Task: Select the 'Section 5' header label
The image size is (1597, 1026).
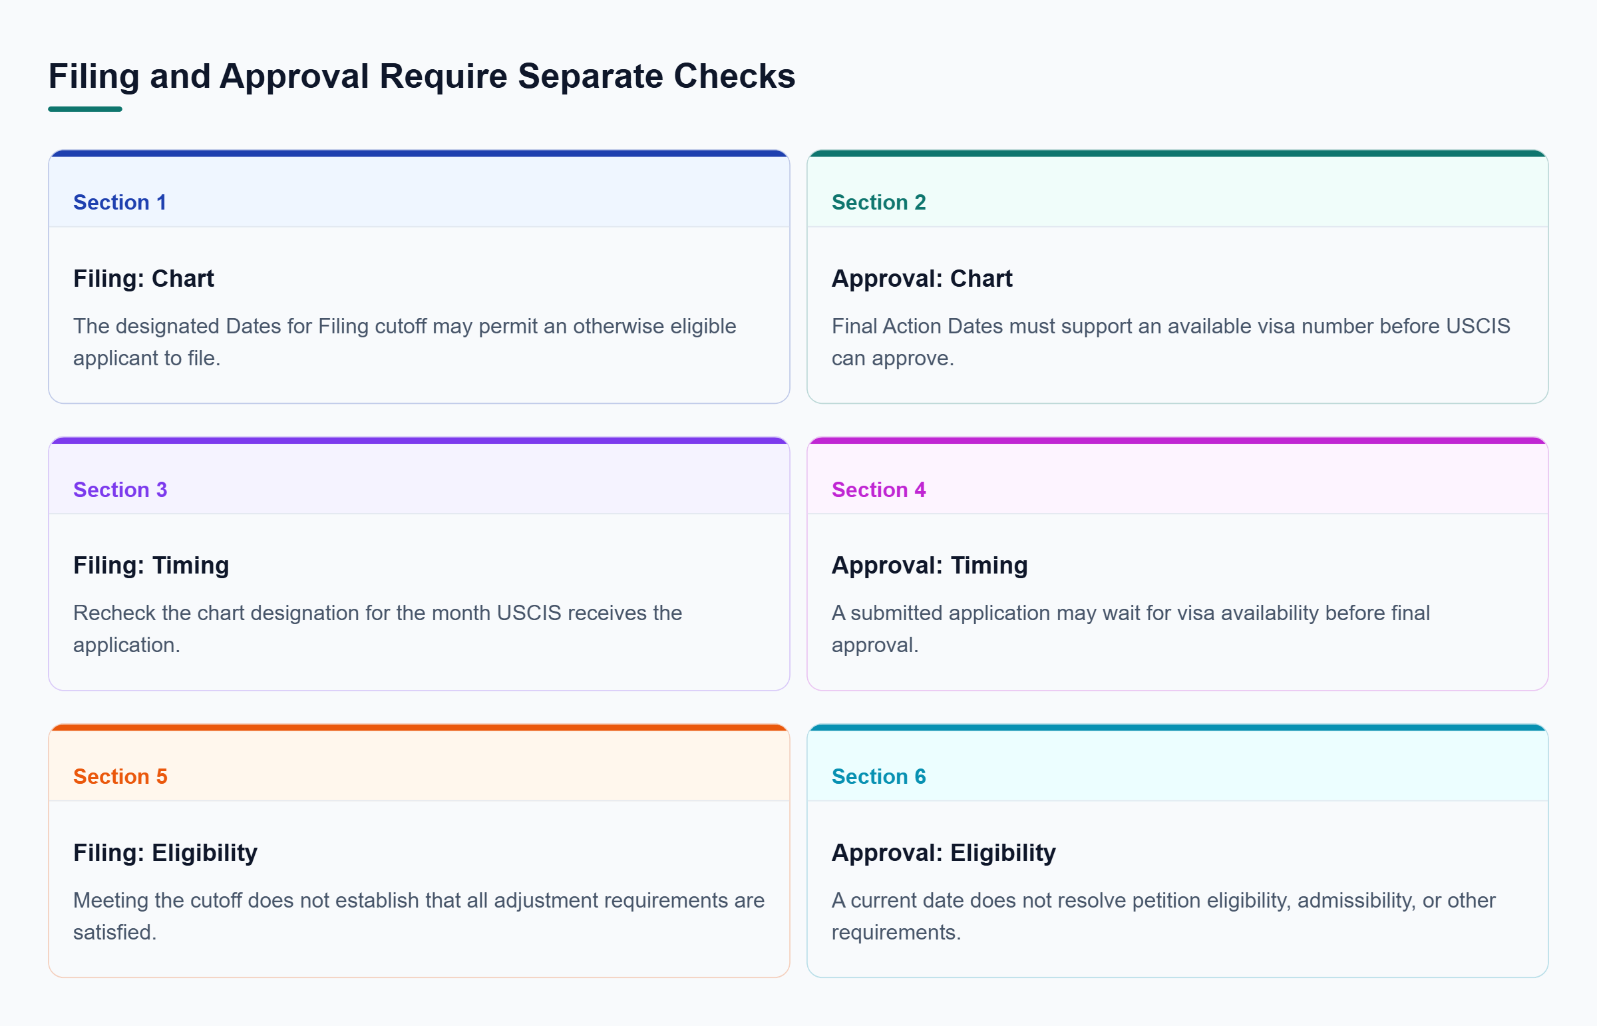Action: [x=120, y=776]
